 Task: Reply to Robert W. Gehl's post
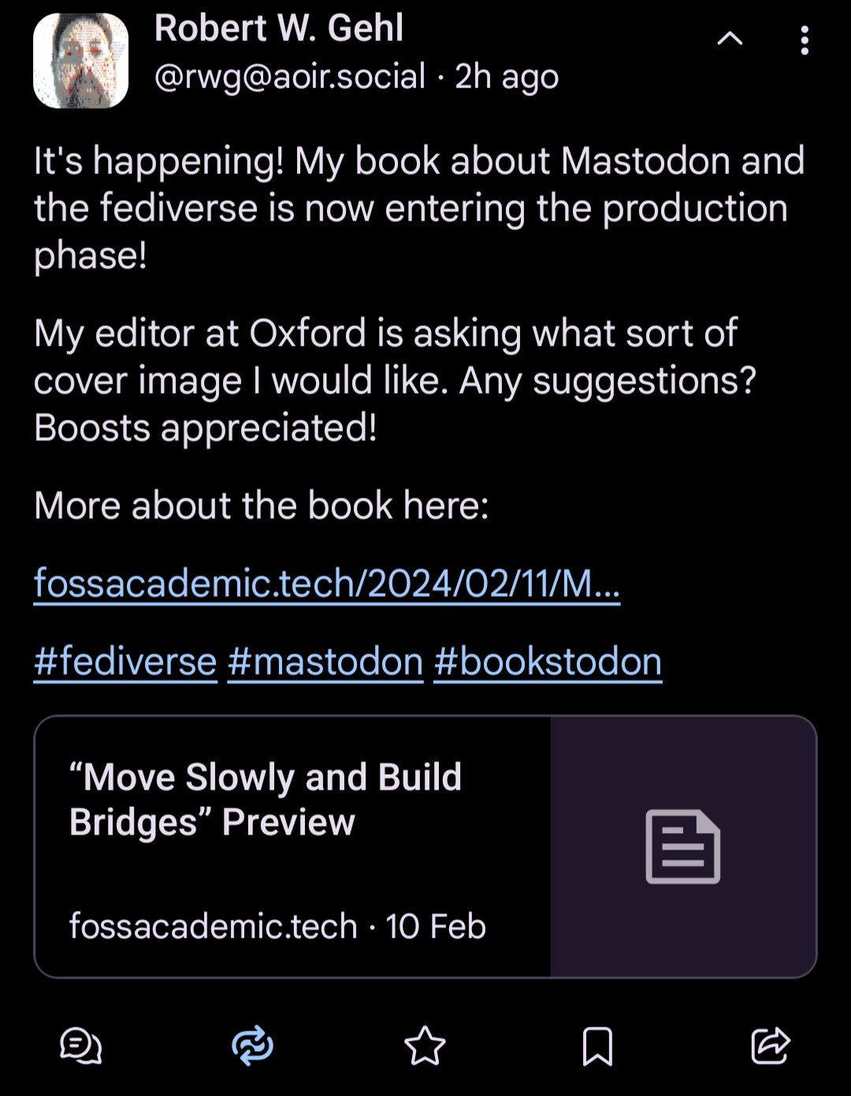click(x=81, y=1046)
